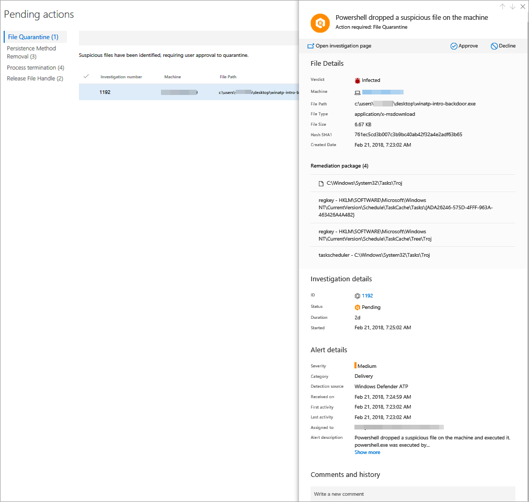Click the orange alert badge icon
Image resolution: width=529 pixels, height=502 pixels.
[x=320, y=22]
